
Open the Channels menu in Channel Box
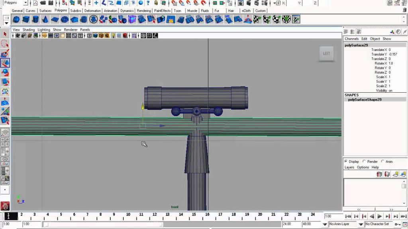coord(351,39)
